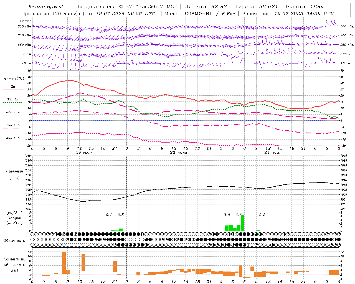Click the 'Ветер' wind panel label
Screen dimensions: 355x284
(26, 21)
